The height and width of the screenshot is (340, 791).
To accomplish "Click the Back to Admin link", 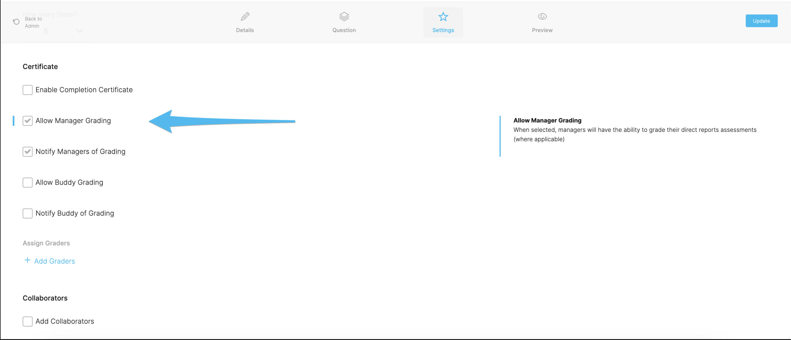I will (33, 22).
